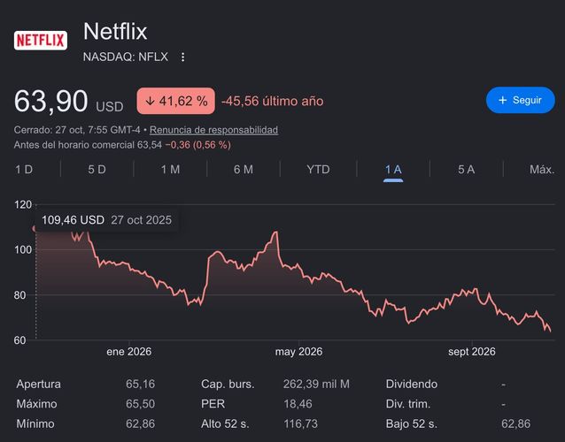The height and width of the screenshot is (442, 565).
Task: Click the Máximo value 65,50
Action: (140, 404)
